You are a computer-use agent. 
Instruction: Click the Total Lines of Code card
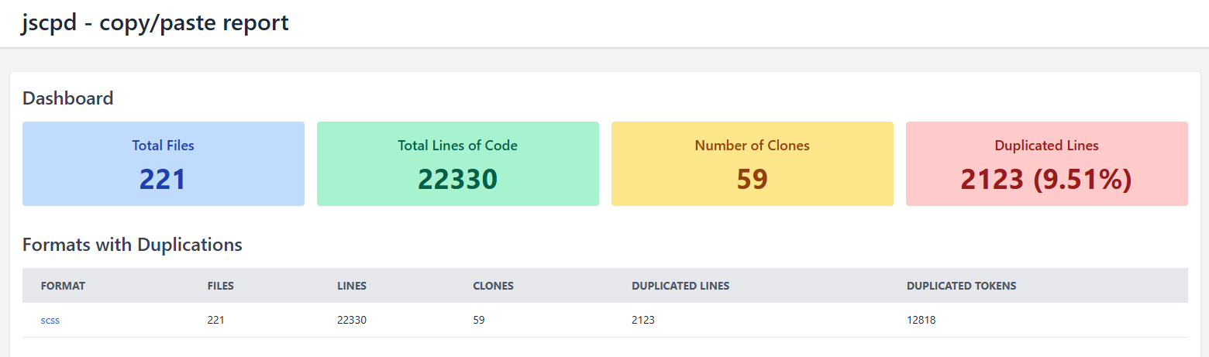(458, 163)
